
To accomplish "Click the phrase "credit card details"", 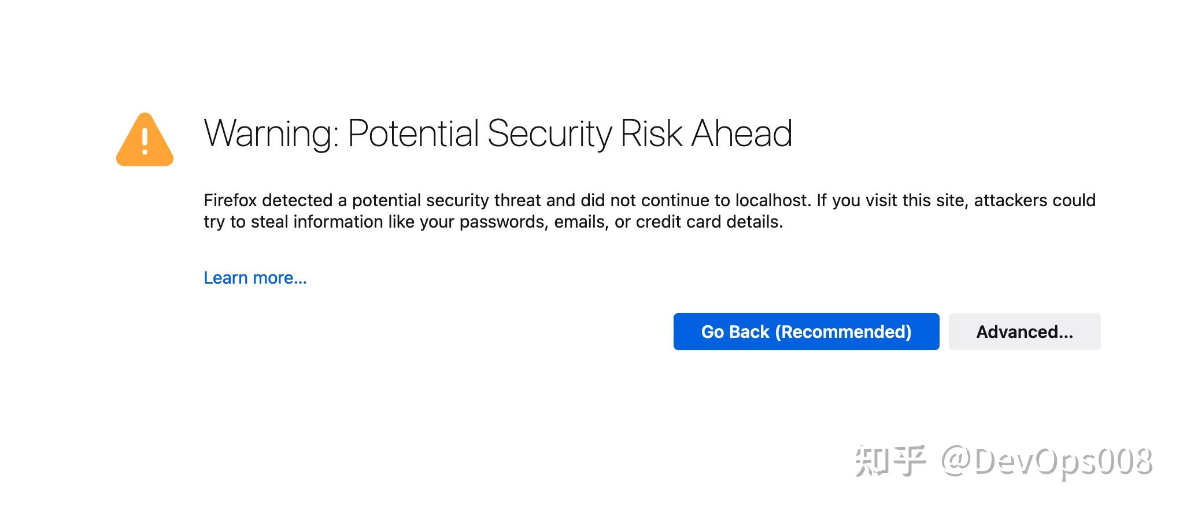I will click(x=709, y=222).
